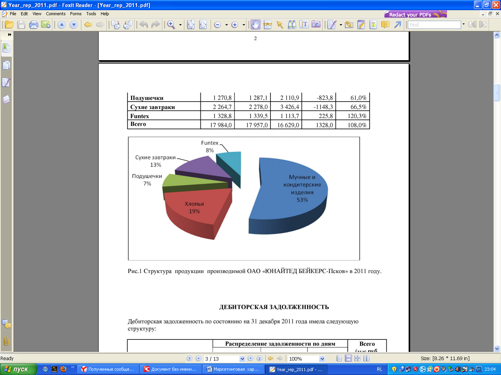The width and height of the screenshot is (501, 375).
Task: Switch to Continuous page layout mode
Action: tap(348, 358)
